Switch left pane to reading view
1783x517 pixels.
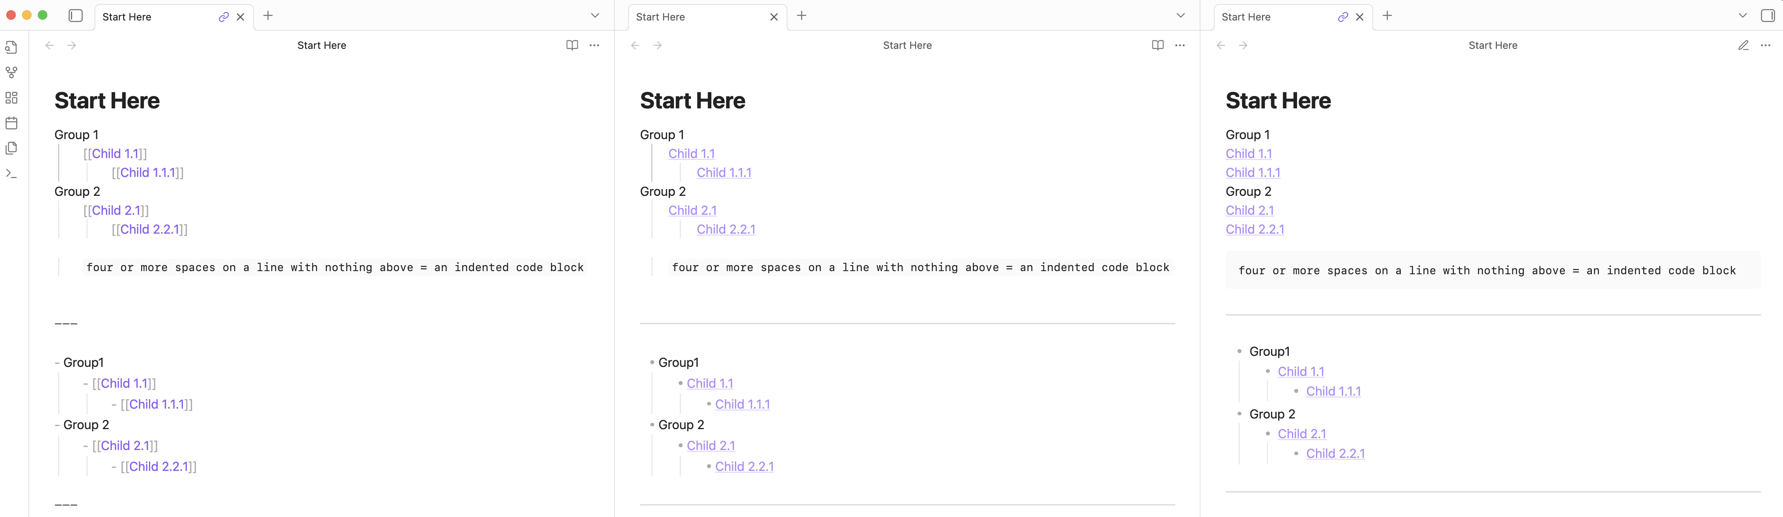coord(572,45)
